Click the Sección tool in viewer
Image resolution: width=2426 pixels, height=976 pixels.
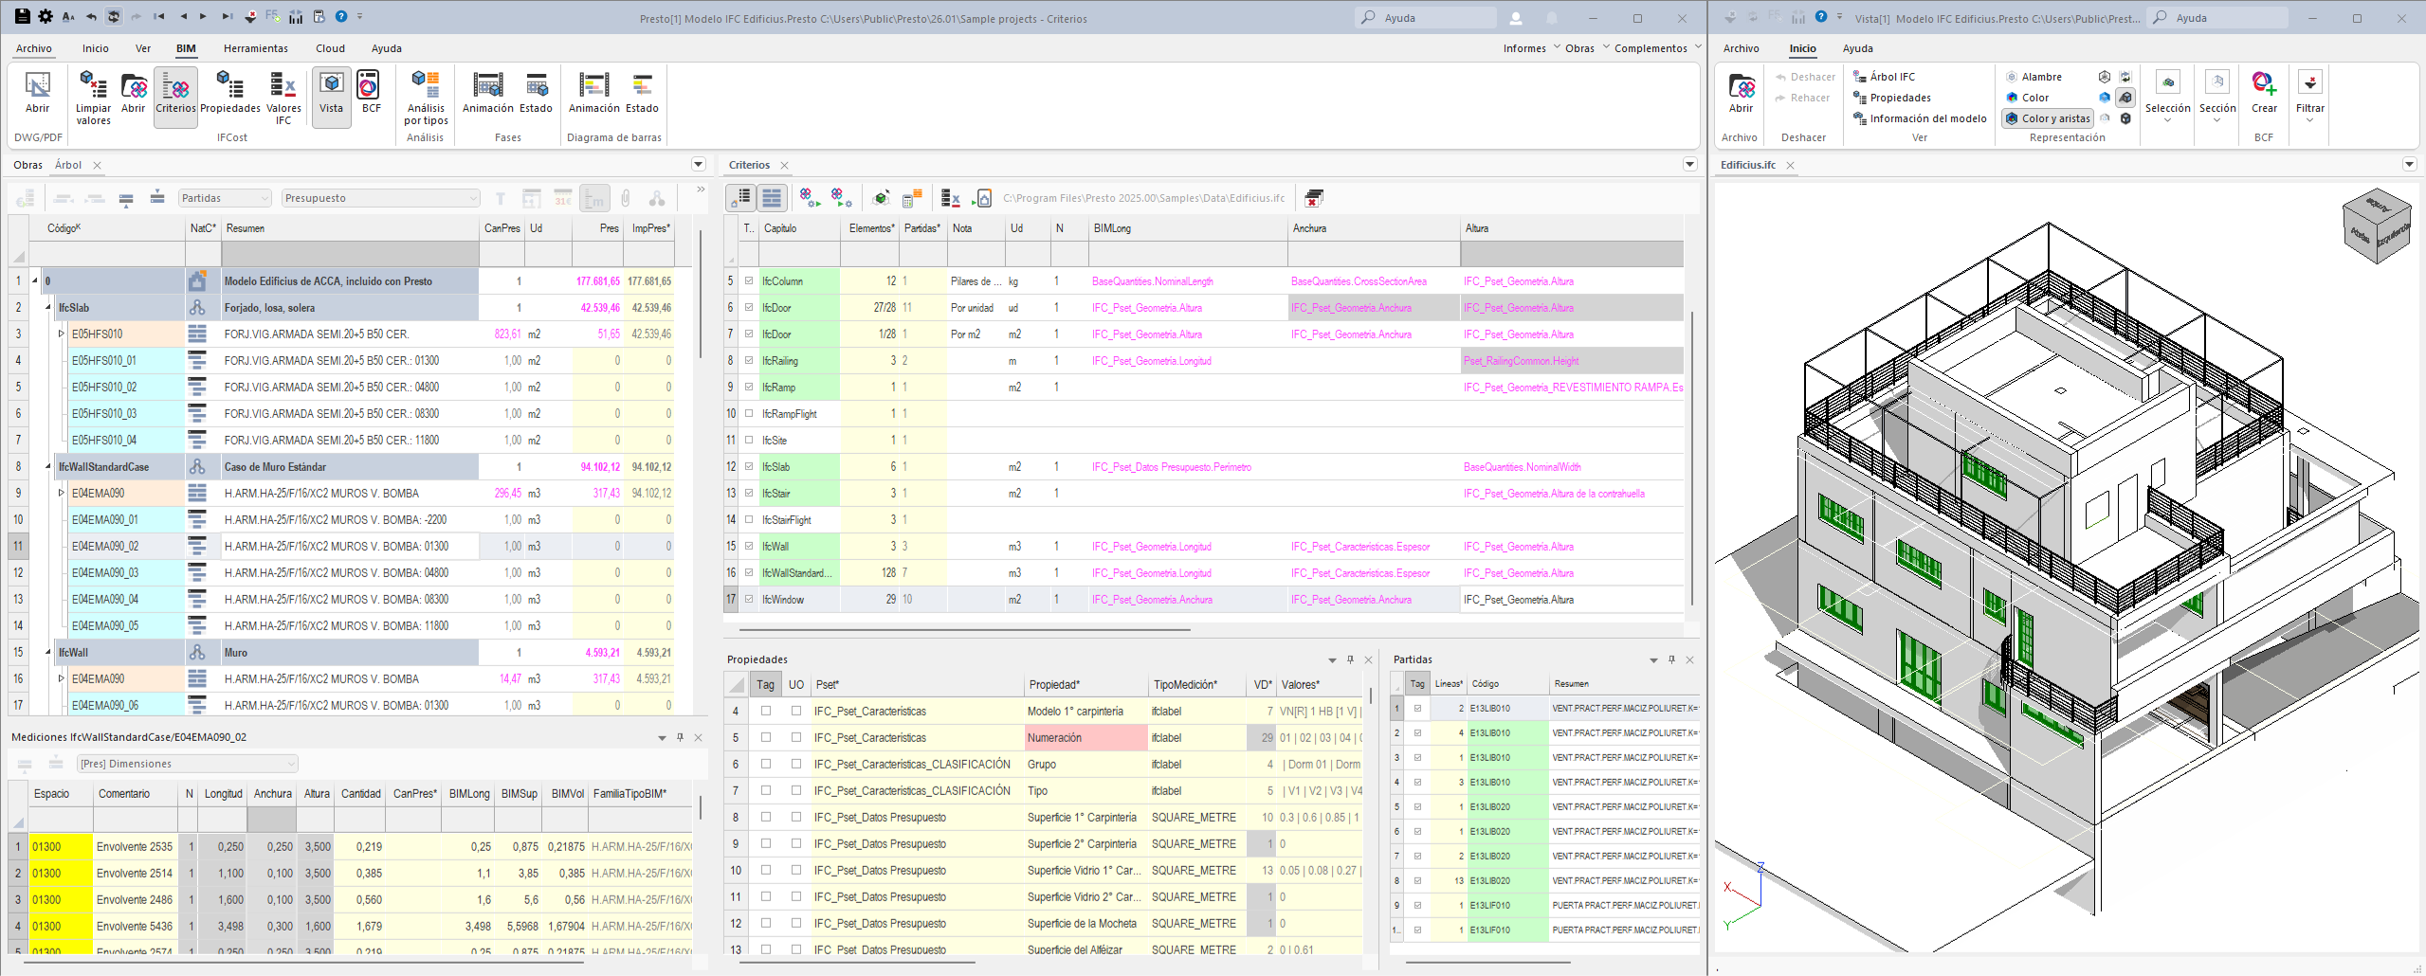pos(2216,96)
